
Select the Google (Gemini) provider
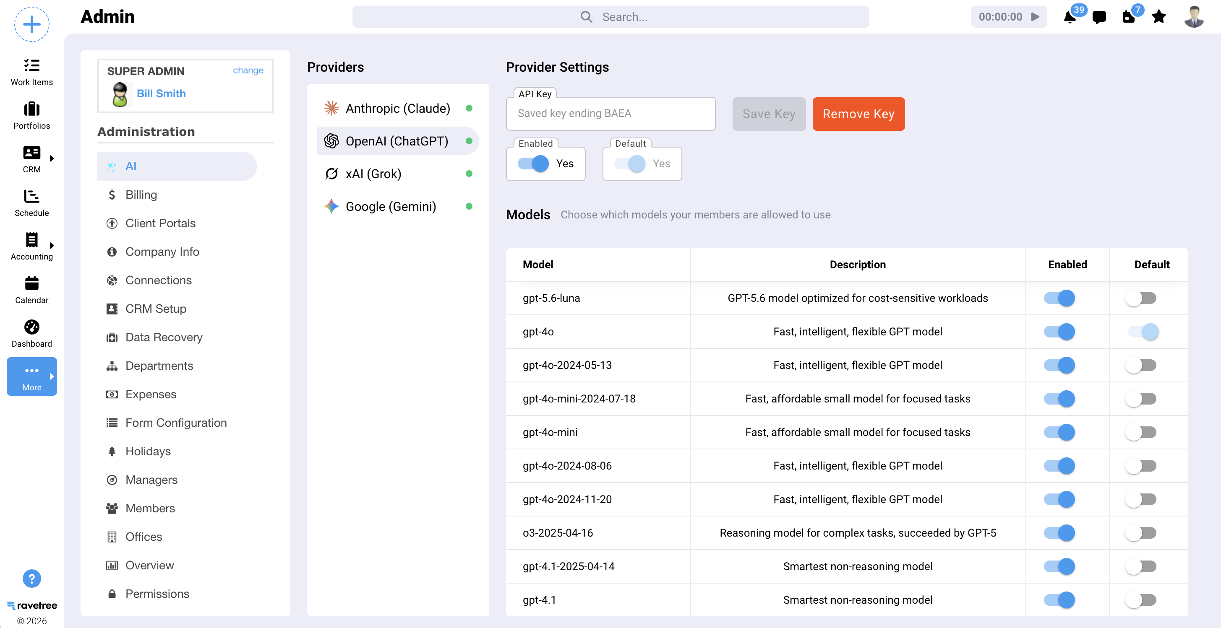click(x=398, y=206)
